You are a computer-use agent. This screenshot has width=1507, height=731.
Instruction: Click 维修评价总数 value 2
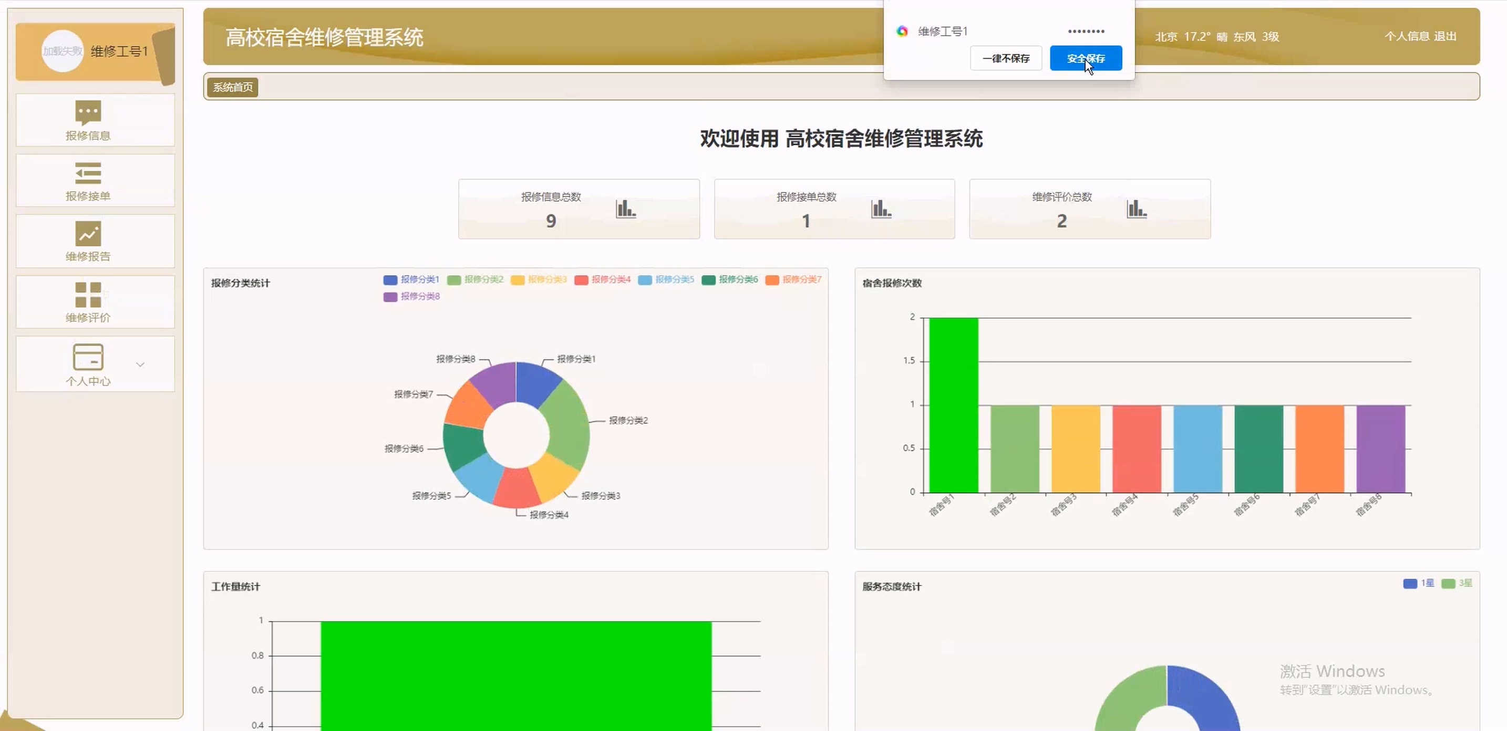[1062, 221]
